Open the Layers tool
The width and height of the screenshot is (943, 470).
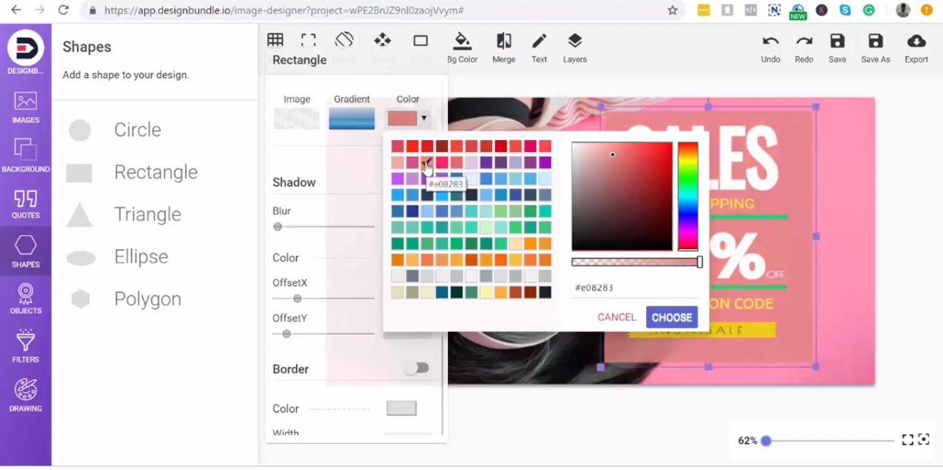pos(575,47)
